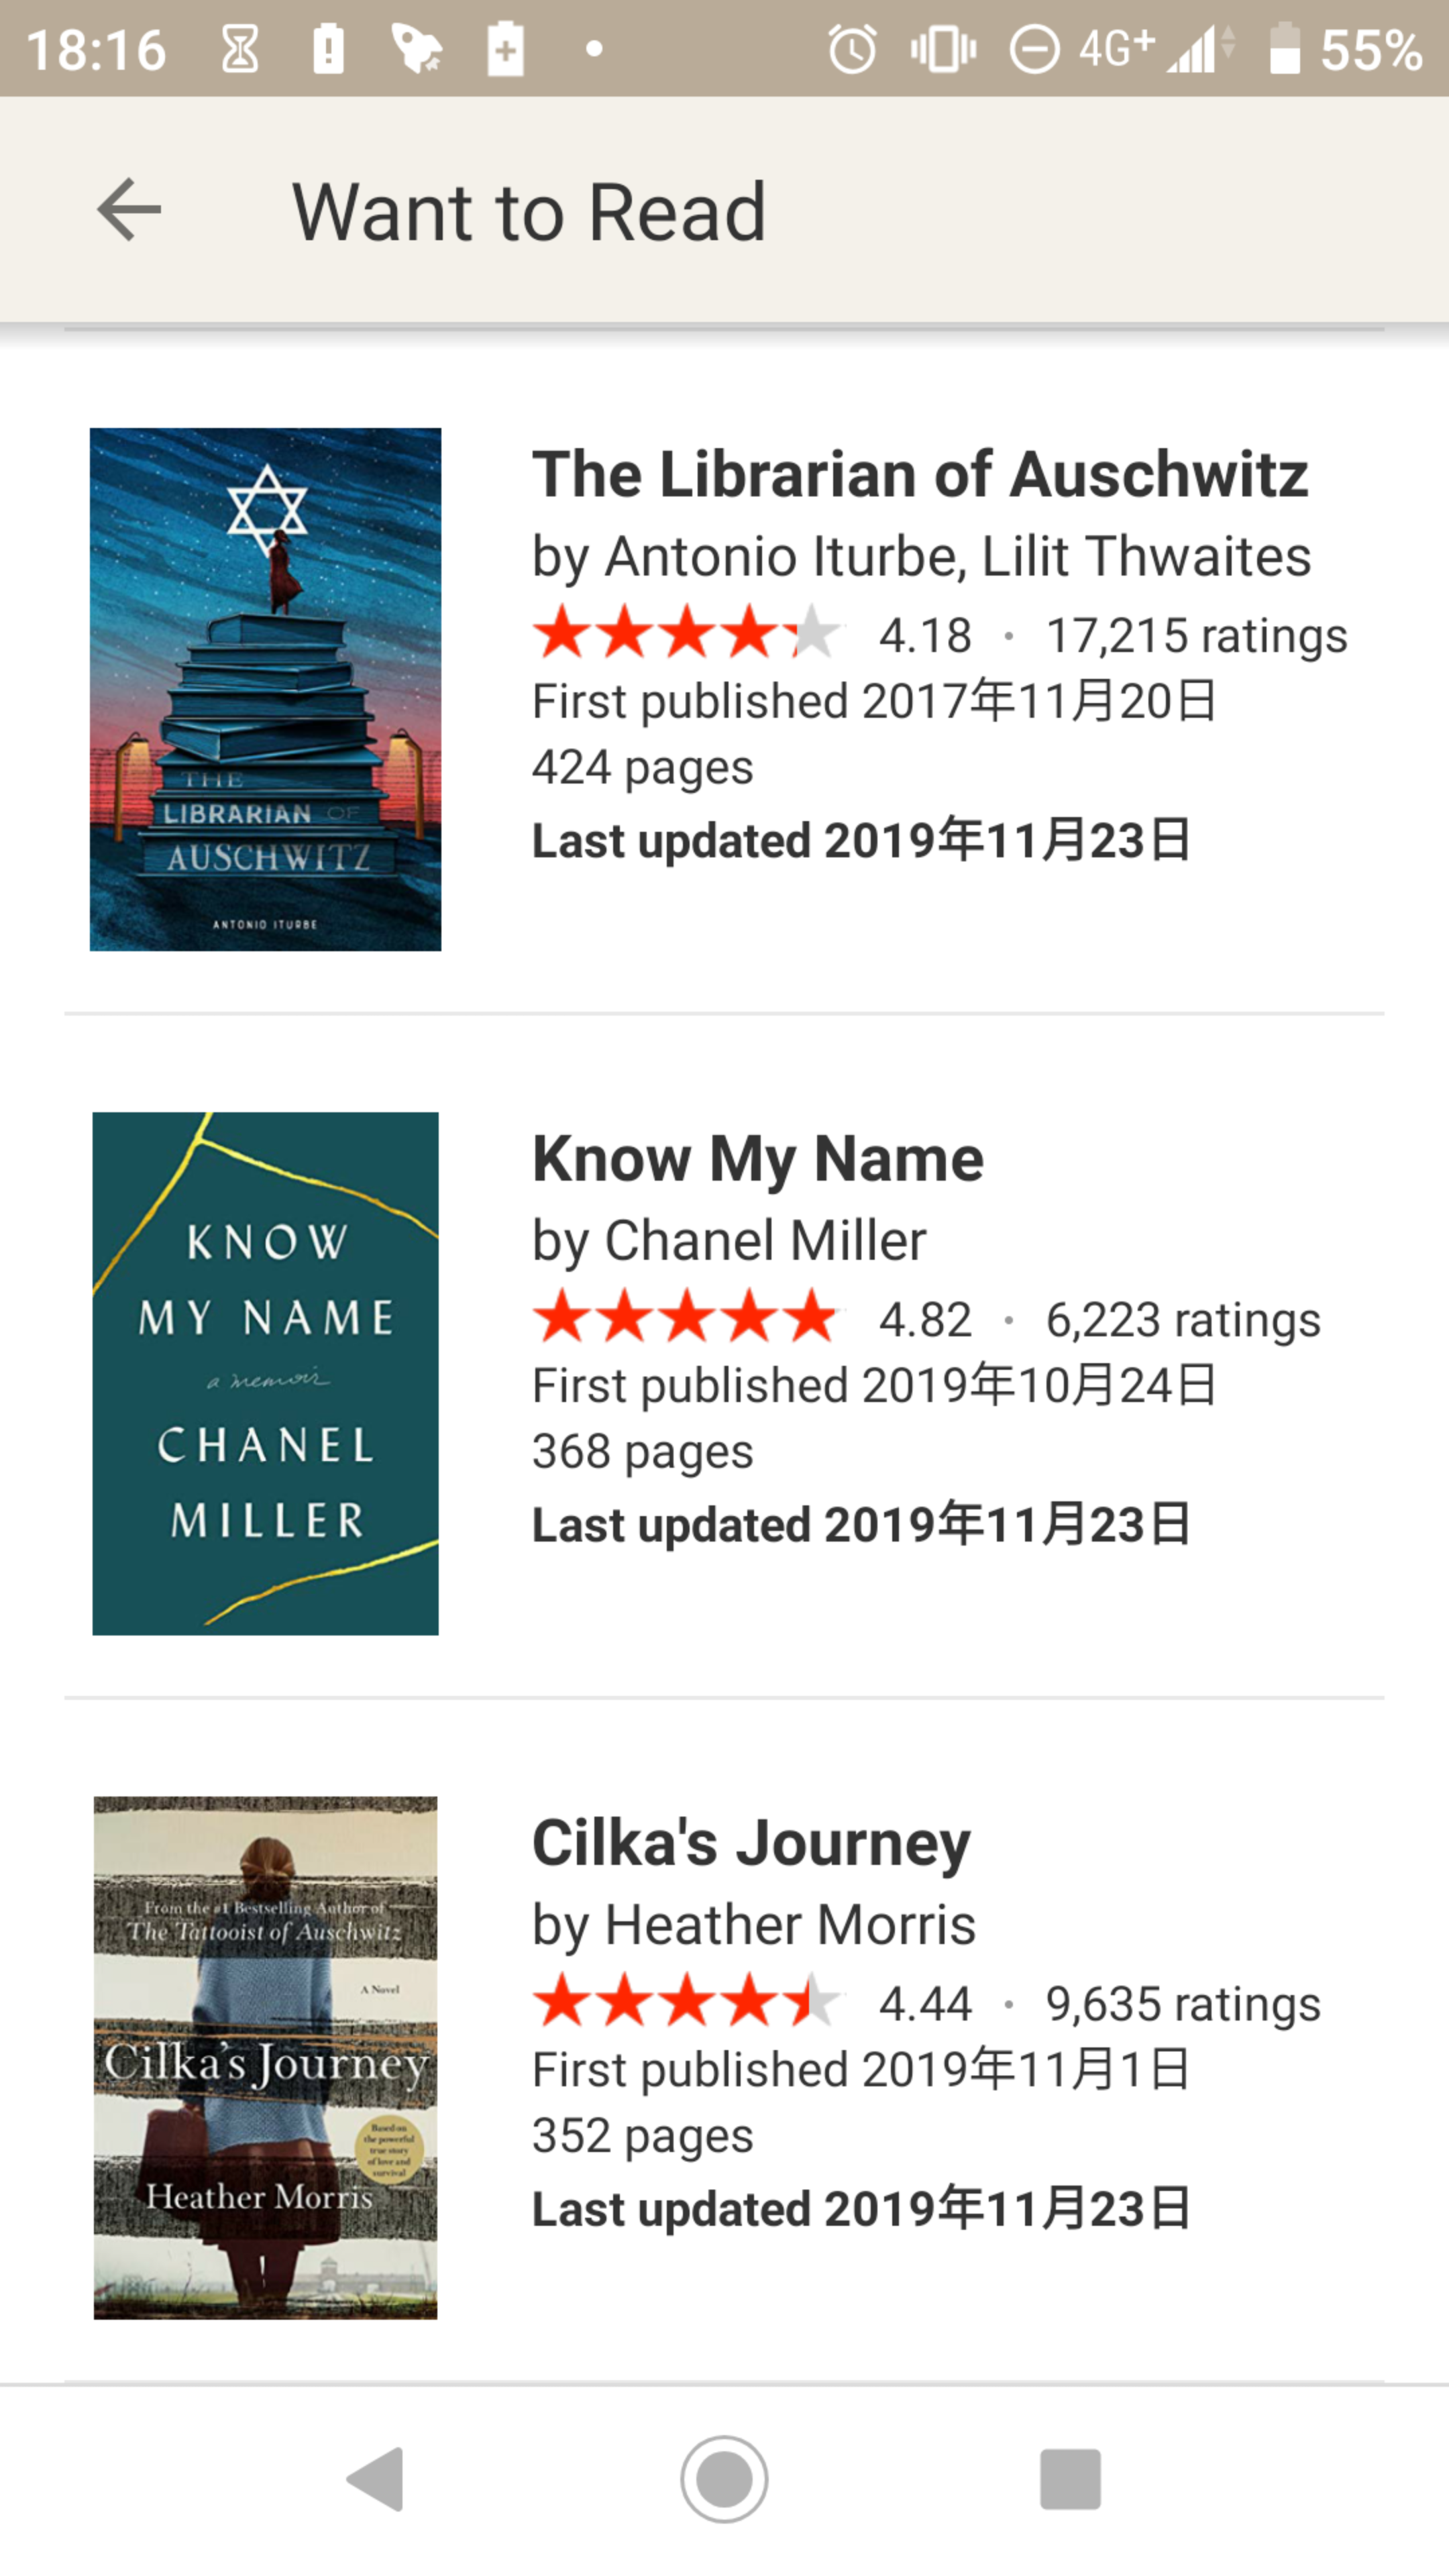
Task: Tap the battery percentage status icon
Action: click(x=1345, y=49)
